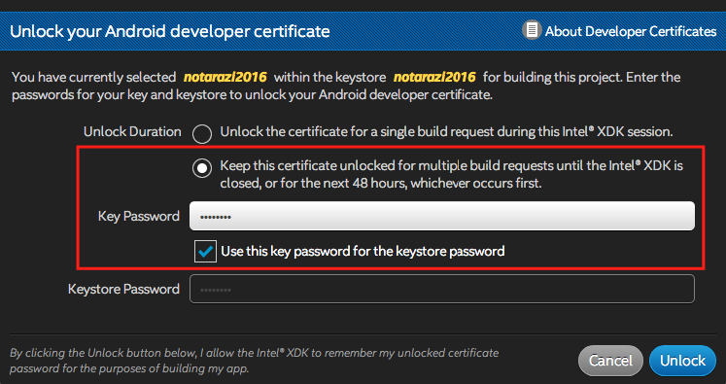Screen dimensions: 726x384
Task: Click the 'Keep this certificate unlocked' label text
Action: [x=451, y=174]
